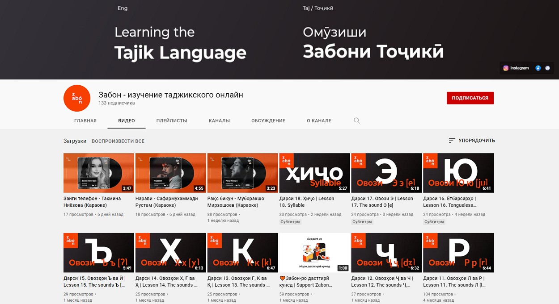
Task: Open the Каналы tab
Action: 219,121
